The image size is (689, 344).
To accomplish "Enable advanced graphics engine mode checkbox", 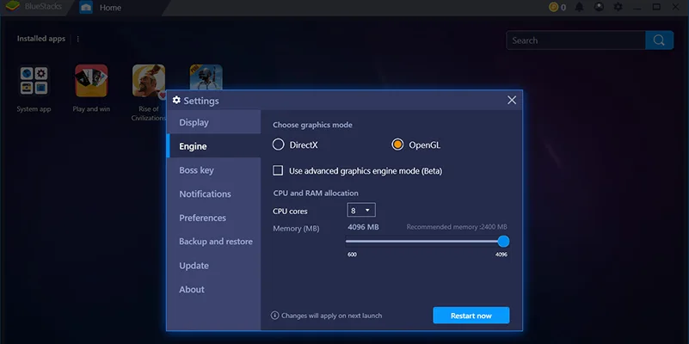I will (x=278, y=170).
